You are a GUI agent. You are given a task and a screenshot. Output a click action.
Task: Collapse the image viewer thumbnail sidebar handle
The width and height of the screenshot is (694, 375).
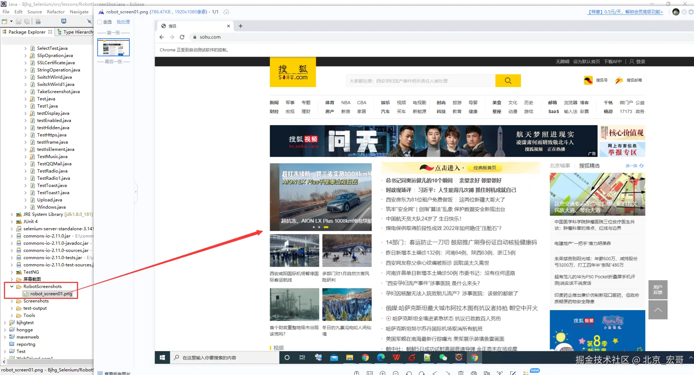click(136, 192)
